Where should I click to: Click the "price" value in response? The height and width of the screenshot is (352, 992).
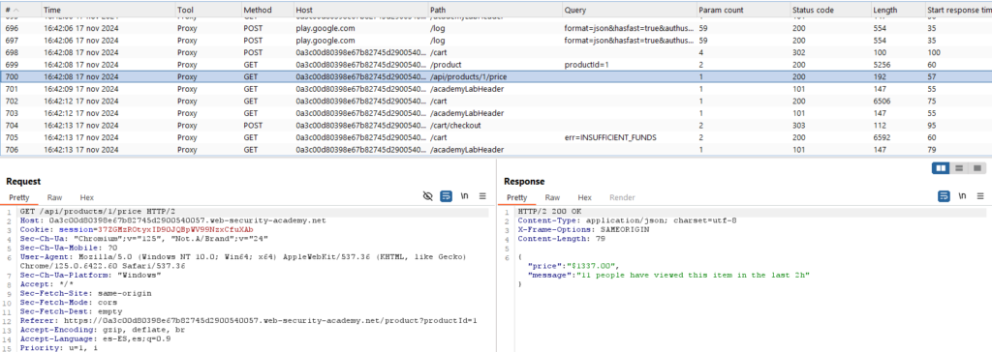click(x=594, y=266)
